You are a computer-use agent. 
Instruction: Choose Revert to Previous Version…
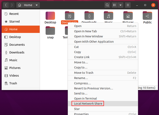pyautogui.click(x=103, y=88)
